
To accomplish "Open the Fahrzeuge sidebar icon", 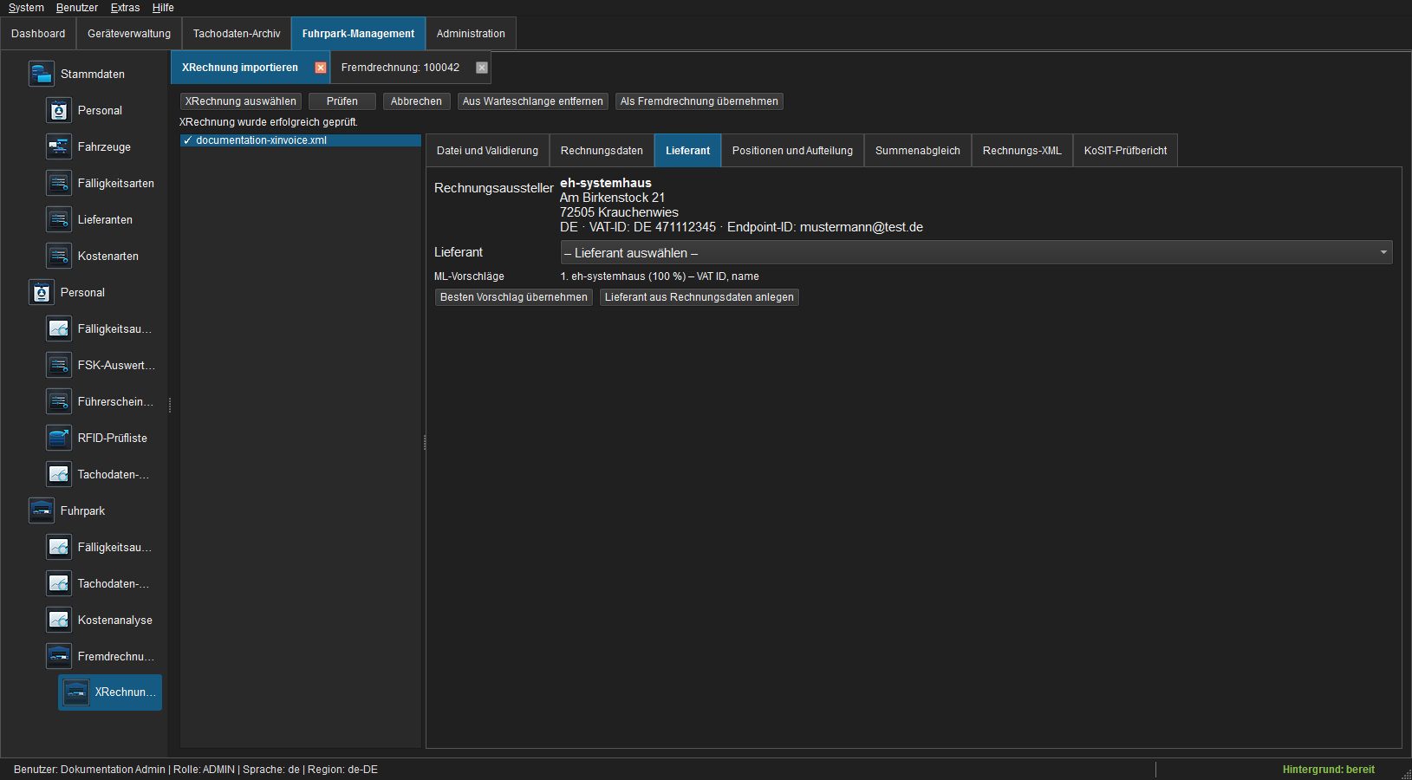I will (59, 146).
